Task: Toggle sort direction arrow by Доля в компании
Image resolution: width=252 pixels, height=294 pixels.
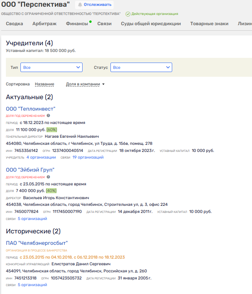Action: [x=103, y=84]
